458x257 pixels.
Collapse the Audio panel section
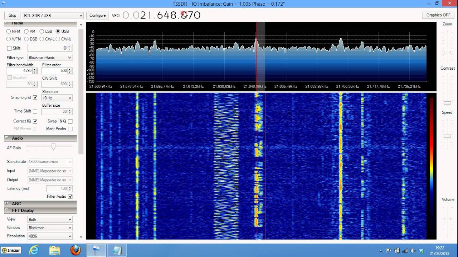pyautogui.click(x=6, y=138)
